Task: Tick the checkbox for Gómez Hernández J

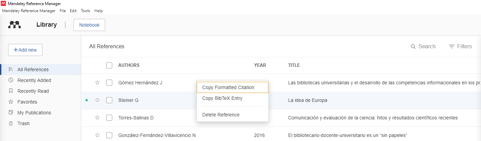Action: [x=109, y=83]
